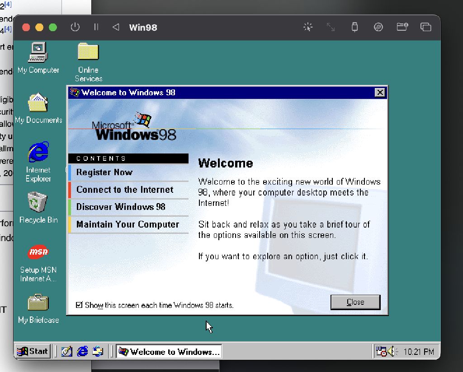Screen dimensions: 463x372
Task: Open My Documents folder icon
Action: (38, 103)
